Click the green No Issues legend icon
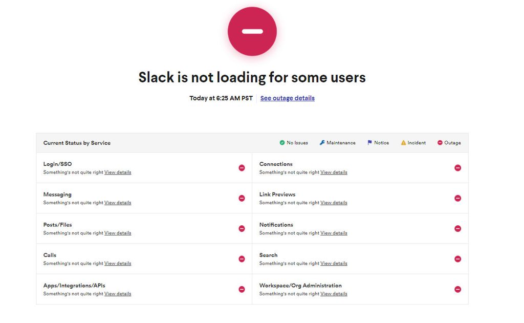524x323 pixels. click(281, 142)
